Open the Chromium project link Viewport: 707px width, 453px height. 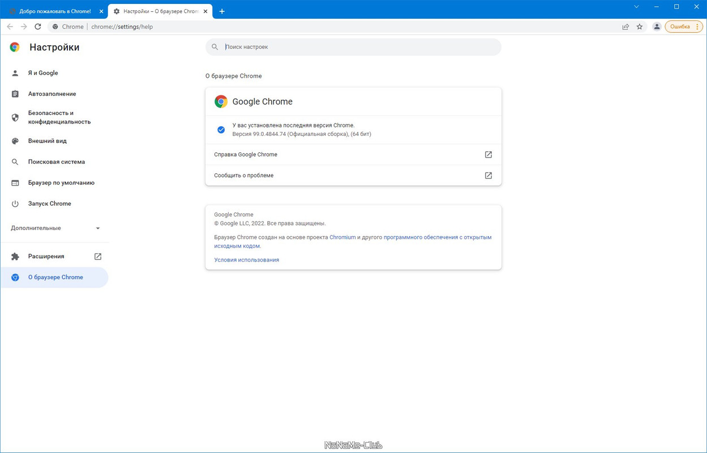[x=342, y=237]
